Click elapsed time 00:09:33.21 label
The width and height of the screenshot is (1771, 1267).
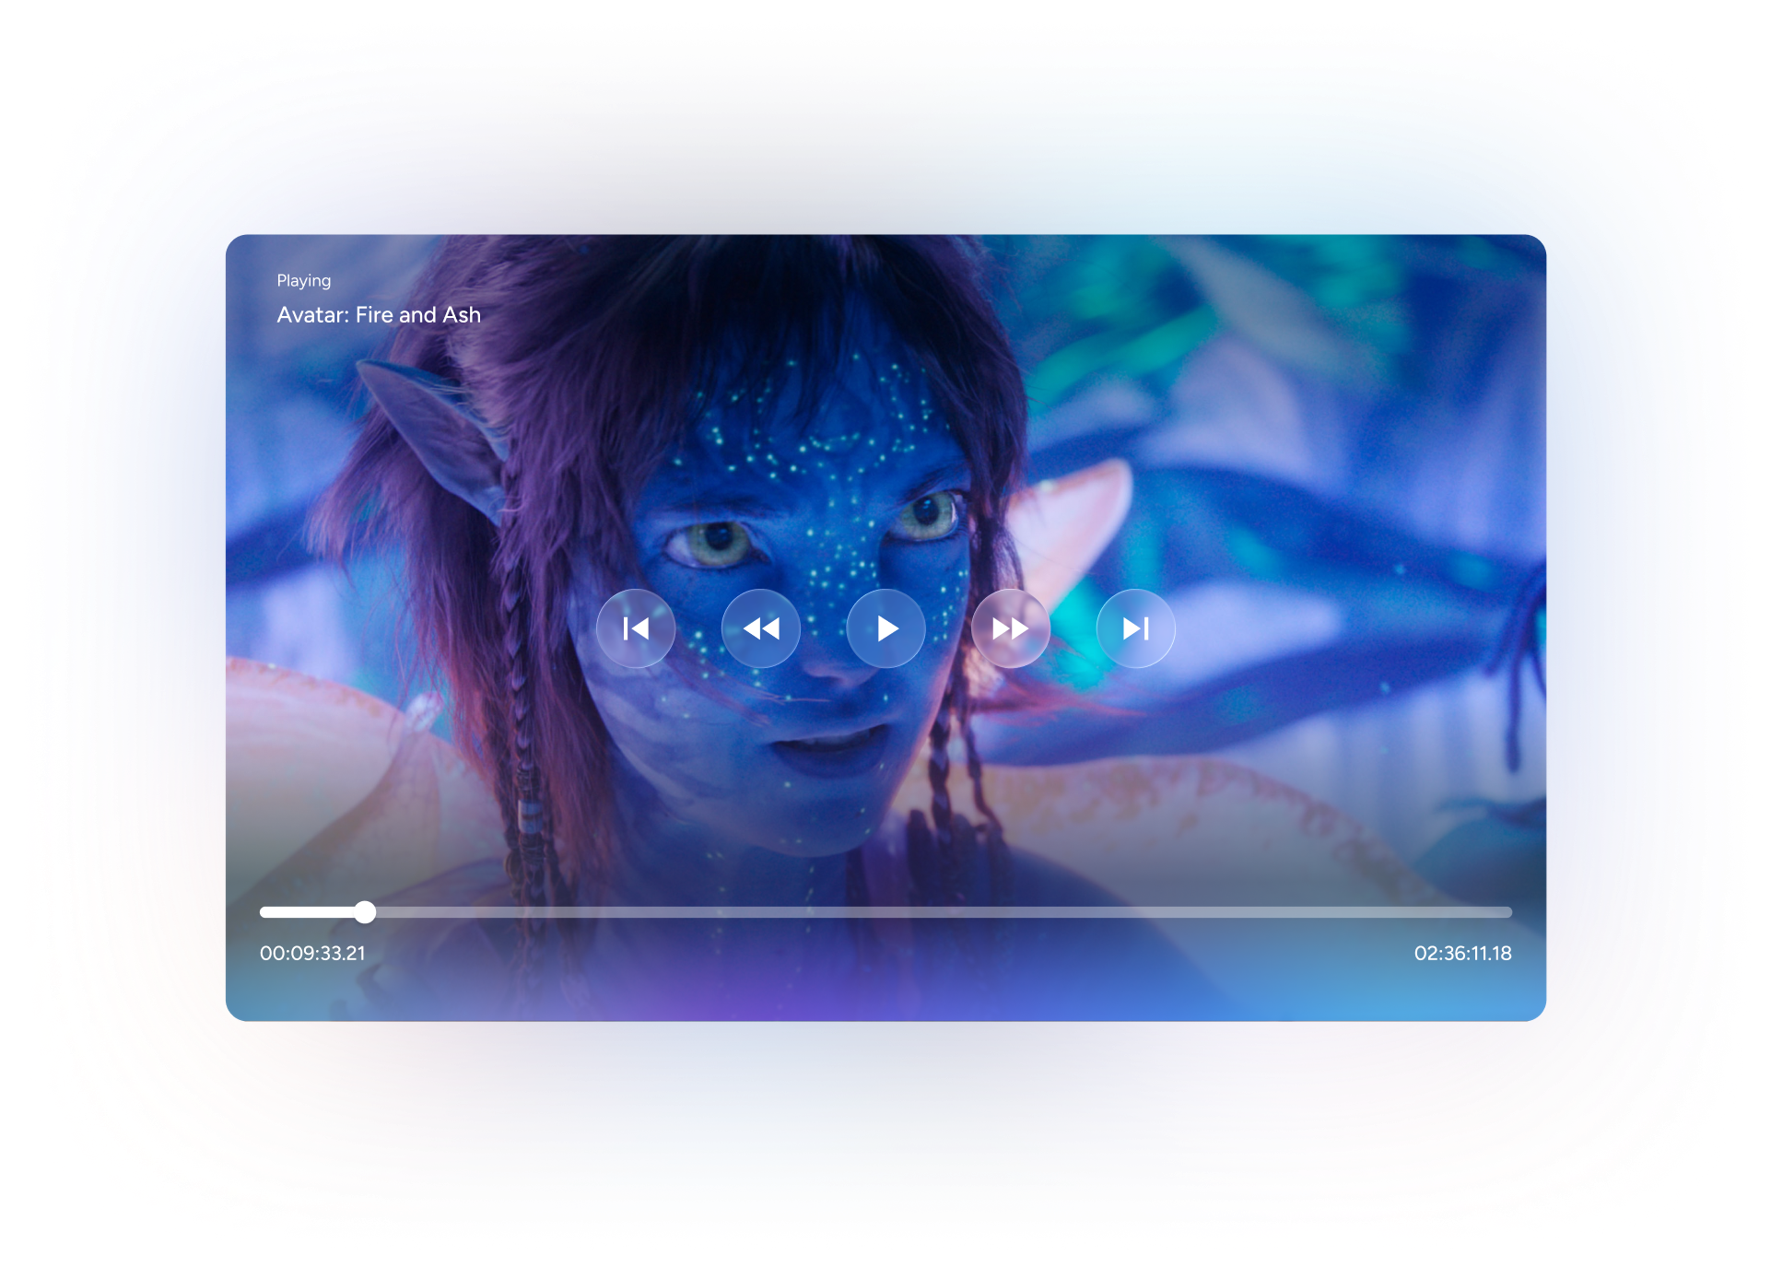(312, 954)
